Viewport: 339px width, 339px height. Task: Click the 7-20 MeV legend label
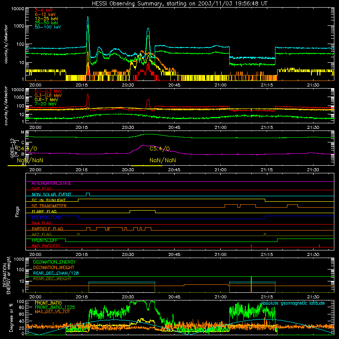[46, 104]
